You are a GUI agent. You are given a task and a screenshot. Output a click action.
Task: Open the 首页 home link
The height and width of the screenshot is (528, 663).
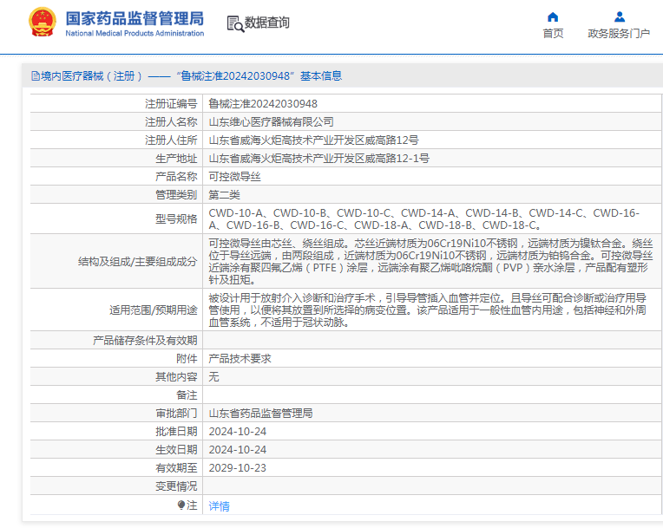click(x=553, y=33)
